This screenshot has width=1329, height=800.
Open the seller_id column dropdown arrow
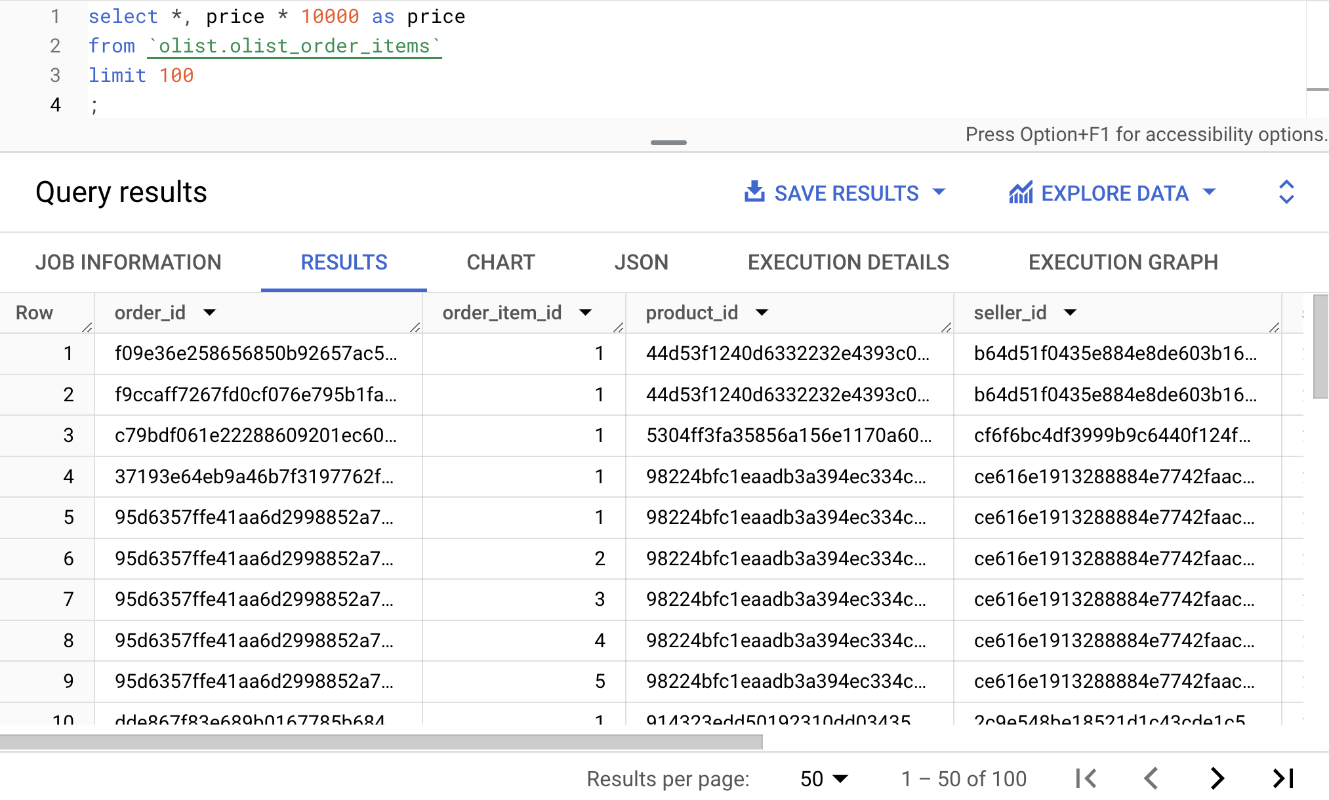coord(1070,313)
